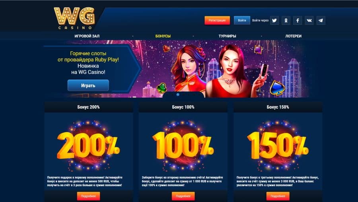Screen dimensions: 358x202
Task: Click Подробнее under the 150% bonus
Action: pos(278,196)
